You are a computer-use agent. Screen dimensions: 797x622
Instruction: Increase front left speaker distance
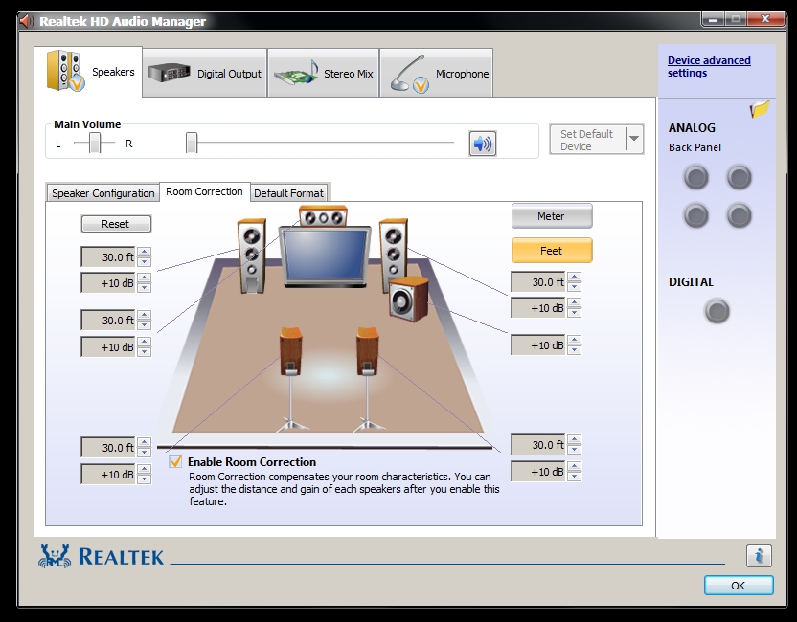(145, 252)
